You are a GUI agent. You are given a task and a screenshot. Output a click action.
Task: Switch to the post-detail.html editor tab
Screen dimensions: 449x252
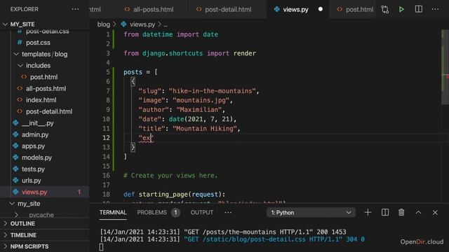227,9
